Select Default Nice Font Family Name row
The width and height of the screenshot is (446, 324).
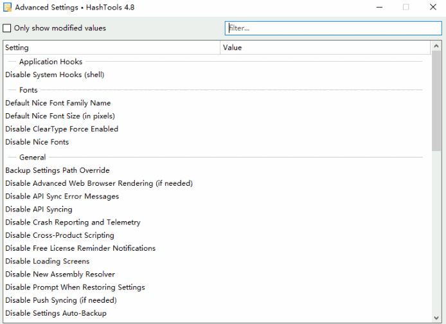coord(58,103)
